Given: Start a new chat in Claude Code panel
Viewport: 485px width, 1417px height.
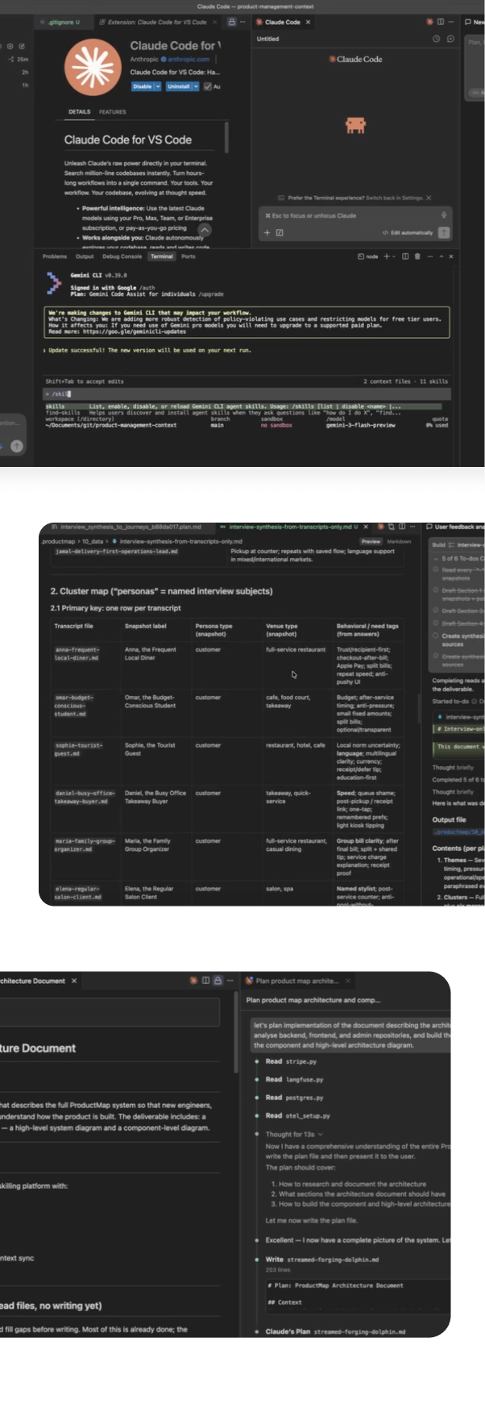Looking at the screenshot, I should 450,39.
